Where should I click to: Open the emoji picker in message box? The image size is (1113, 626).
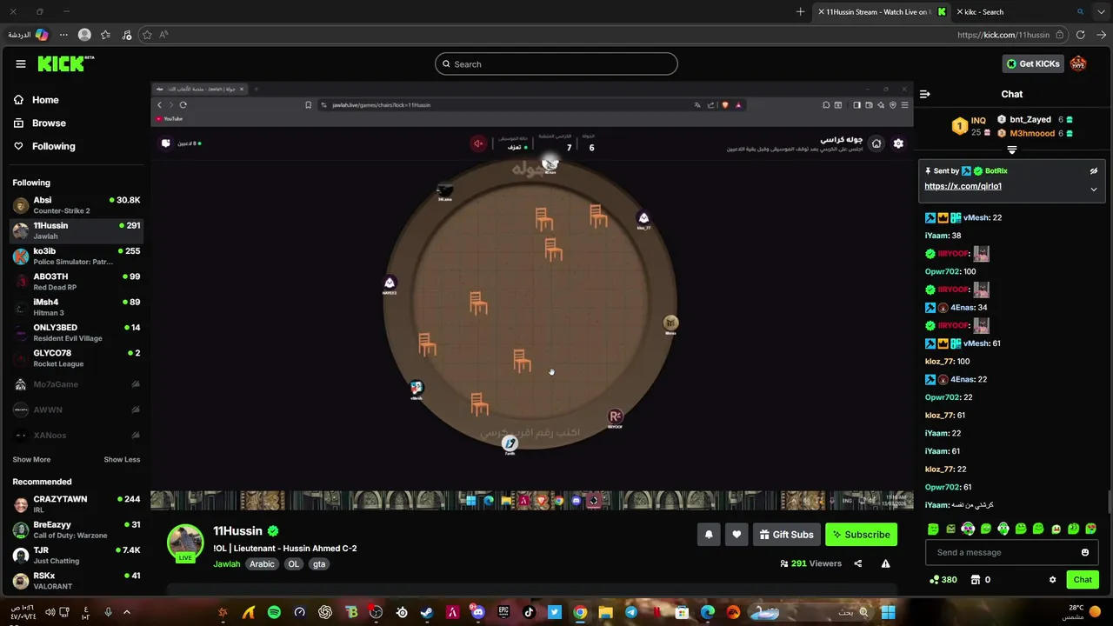click(x=1084, y=552)
